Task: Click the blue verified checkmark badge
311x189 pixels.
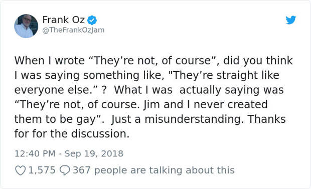Action: point(92,20)
